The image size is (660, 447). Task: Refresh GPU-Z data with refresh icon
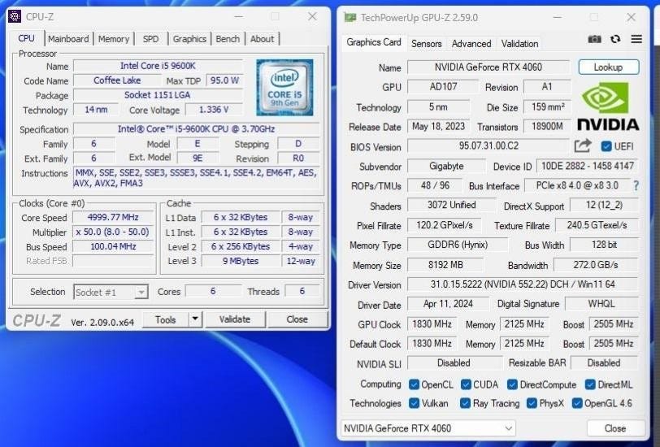tap(615, 39)
